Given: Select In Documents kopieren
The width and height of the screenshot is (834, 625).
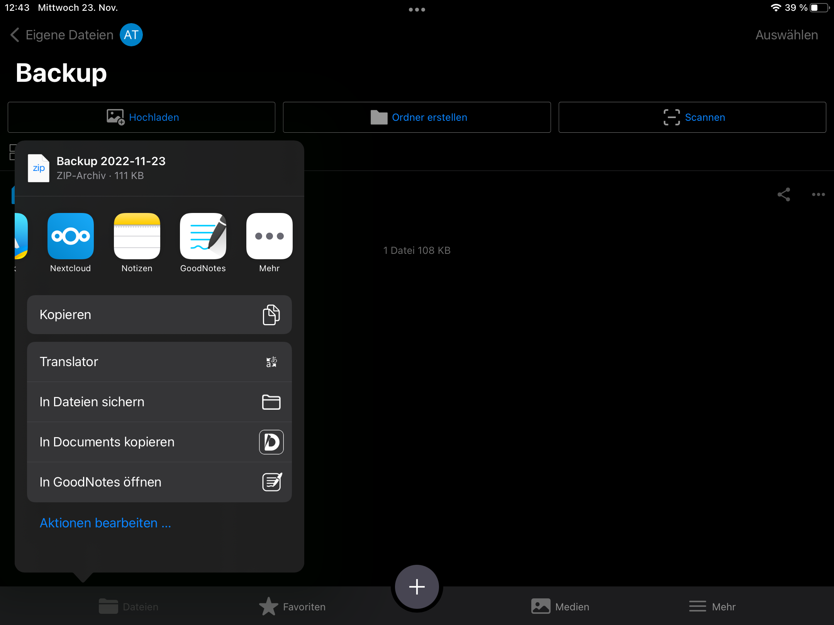Looking at the screenshot, I should click(159, 442).
